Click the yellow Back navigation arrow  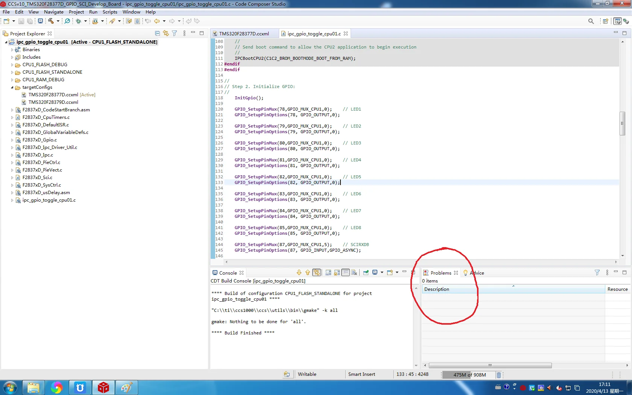157,21
